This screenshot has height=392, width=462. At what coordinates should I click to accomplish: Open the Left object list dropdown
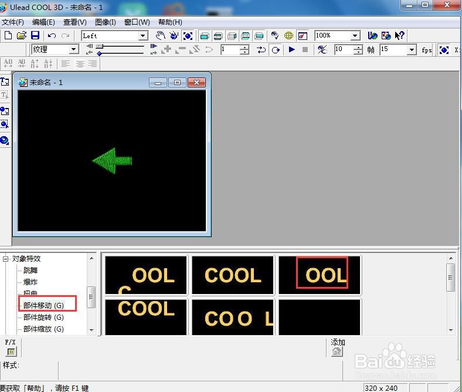pyautogui.click(x=143, y=36)
